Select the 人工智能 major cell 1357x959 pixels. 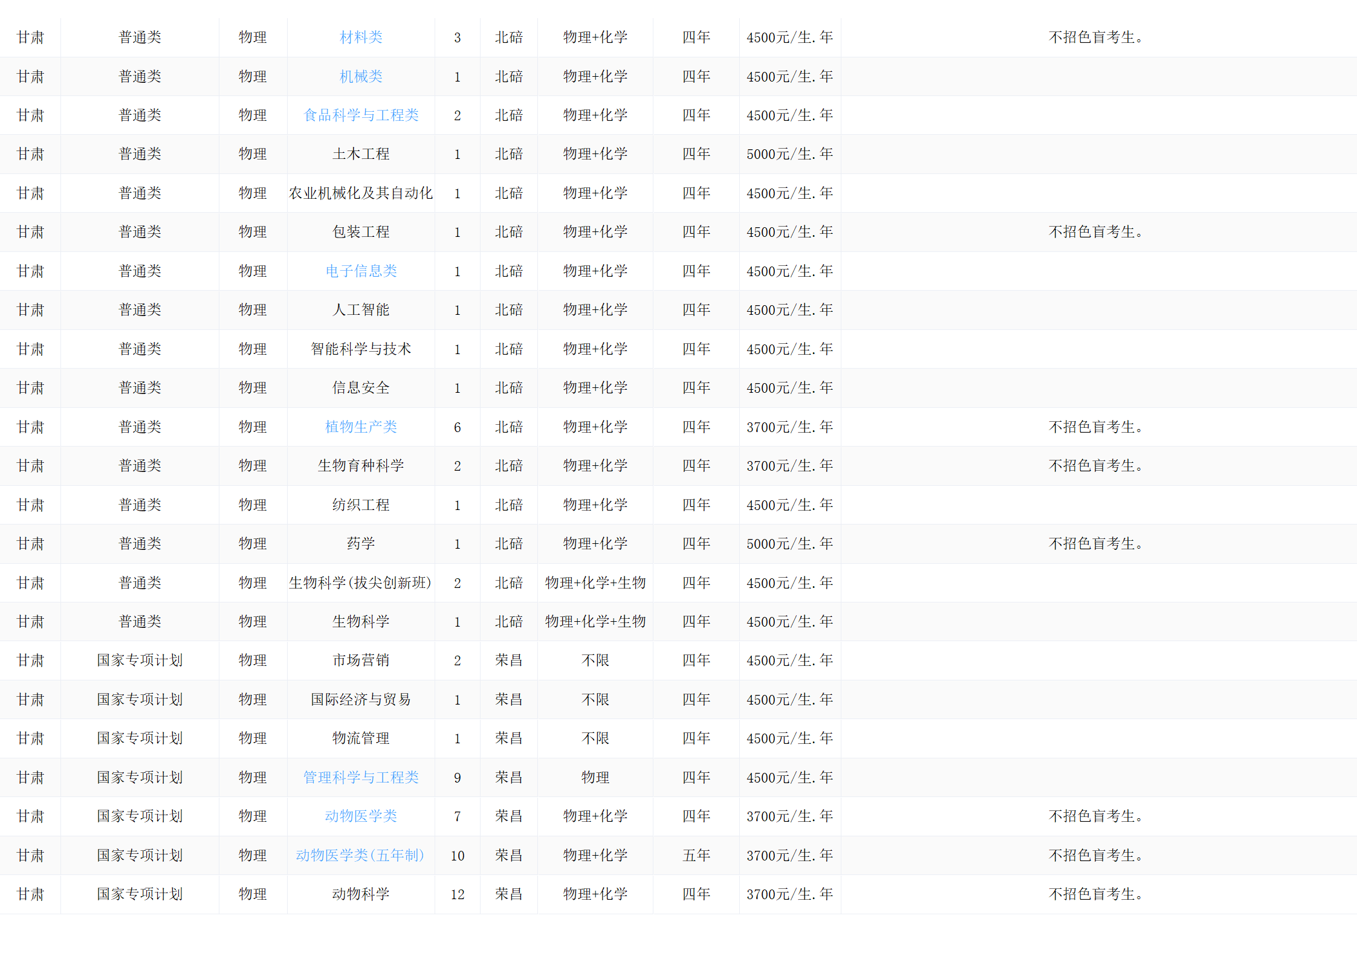(x=361, y=310)
